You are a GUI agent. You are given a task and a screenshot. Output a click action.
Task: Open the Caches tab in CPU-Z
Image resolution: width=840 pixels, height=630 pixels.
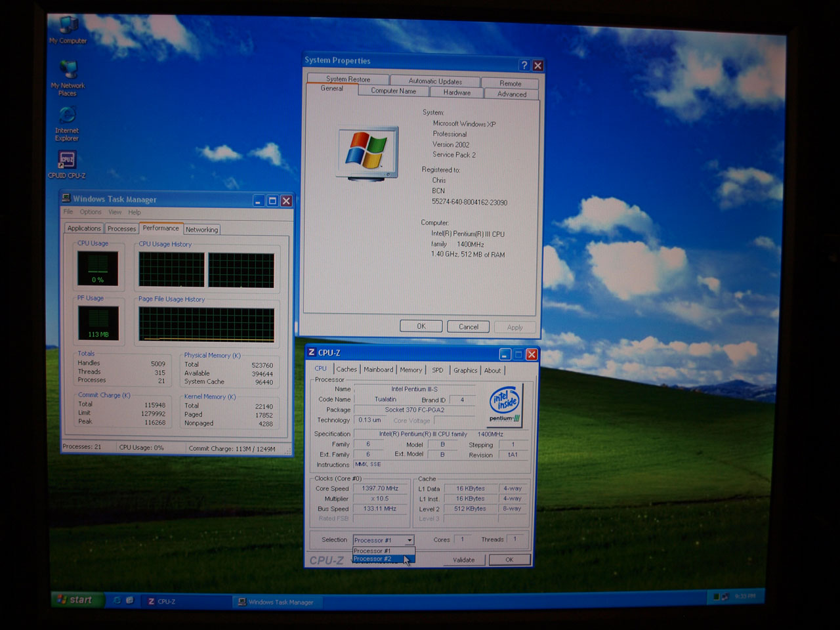[346, 369]
